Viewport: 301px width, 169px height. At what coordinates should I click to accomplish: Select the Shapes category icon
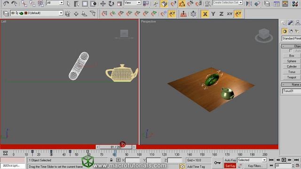291,31
